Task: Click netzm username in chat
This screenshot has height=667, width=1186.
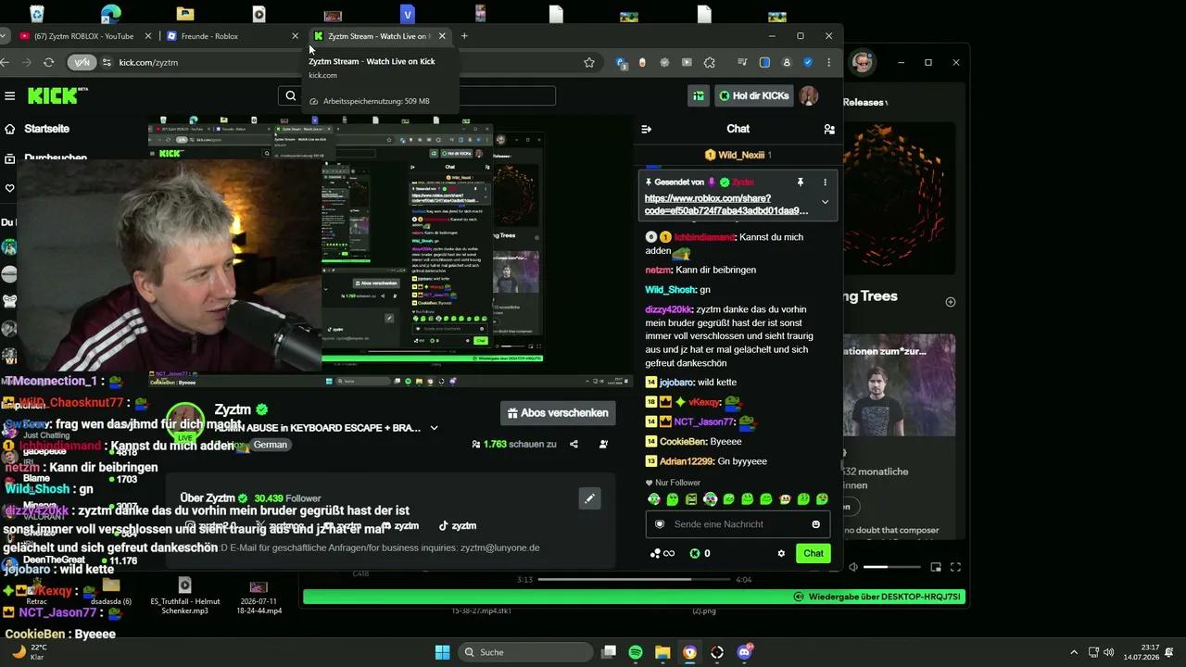Action: tap(658, 270)
